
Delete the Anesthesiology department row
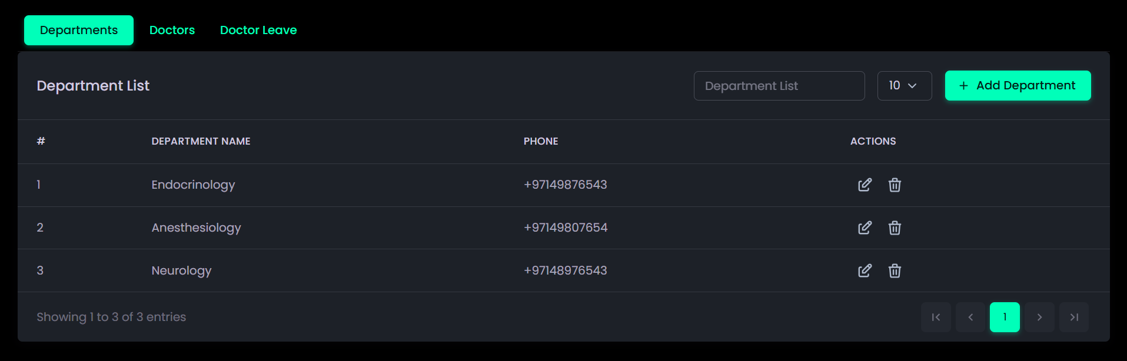point(895,228)
